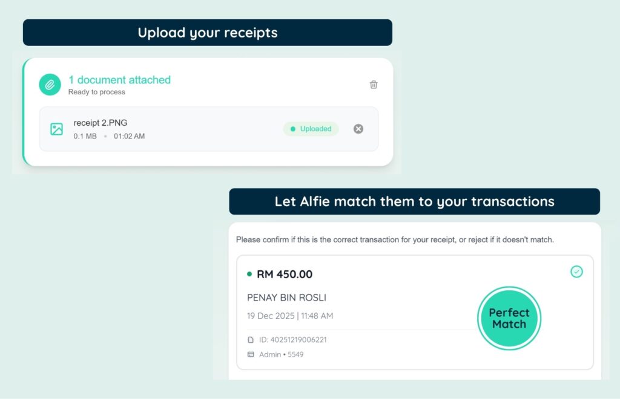Click the '1 document attached' heading
Viewport: 620px width, 399px height.
click(119, 80)
